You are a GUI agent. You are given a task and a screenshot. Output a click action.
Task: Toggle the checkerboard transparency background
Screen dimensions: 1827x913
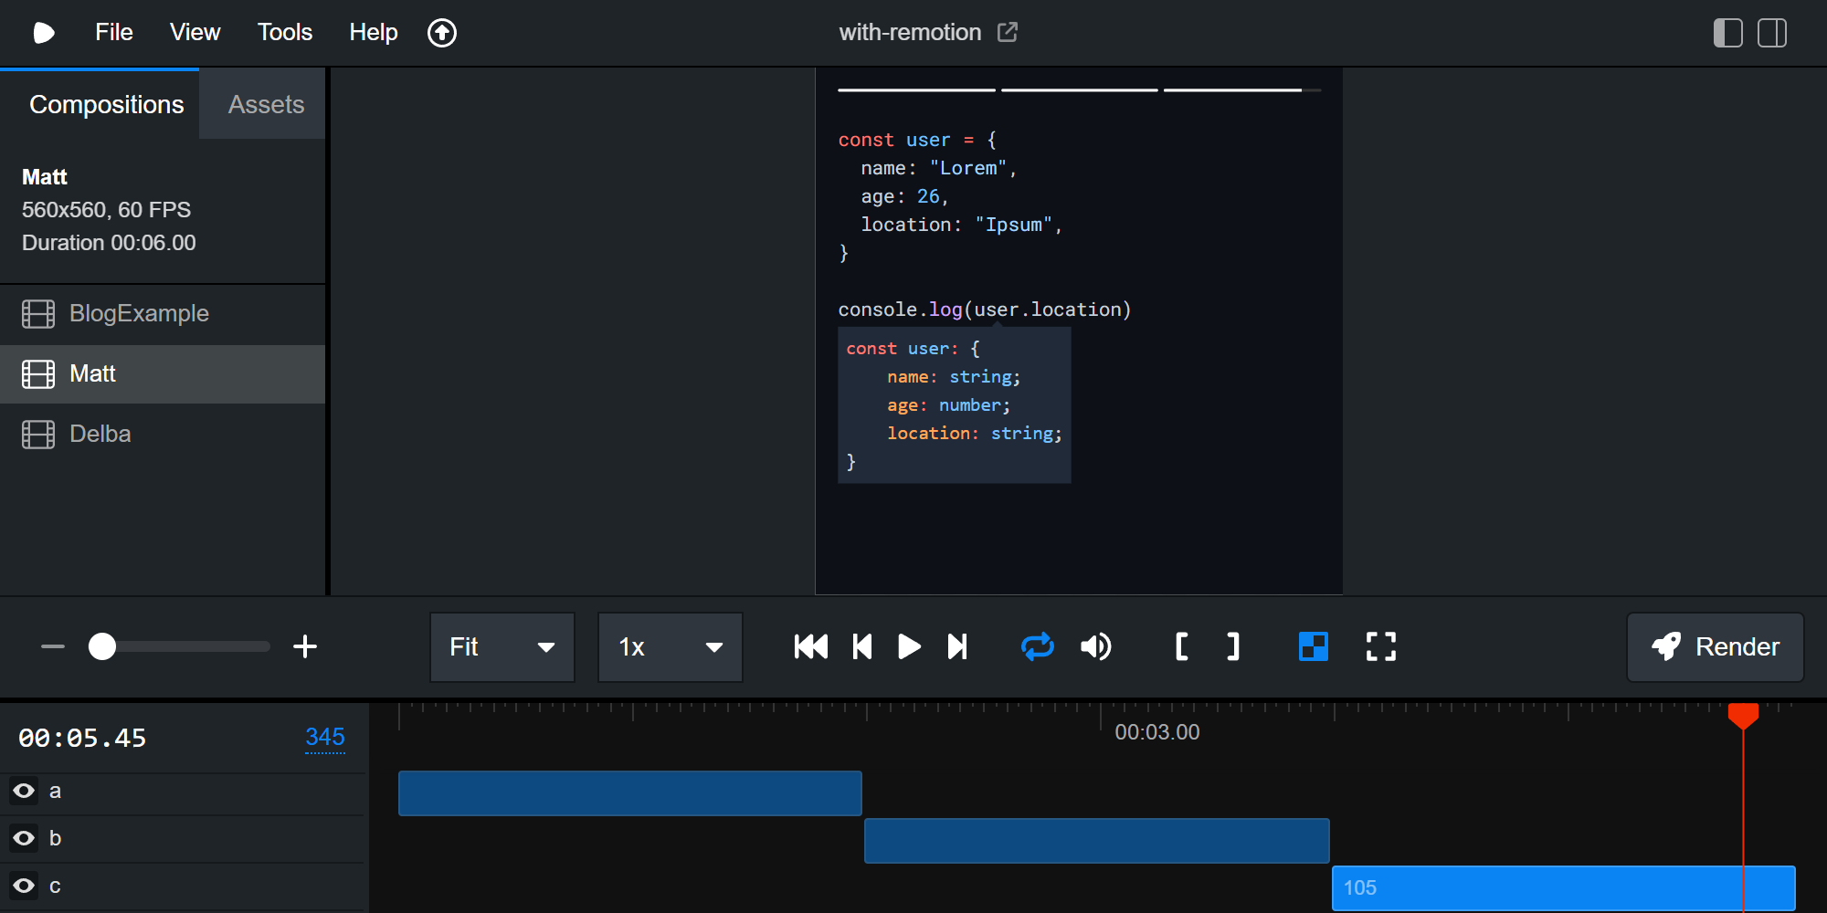click(1313, 646)
